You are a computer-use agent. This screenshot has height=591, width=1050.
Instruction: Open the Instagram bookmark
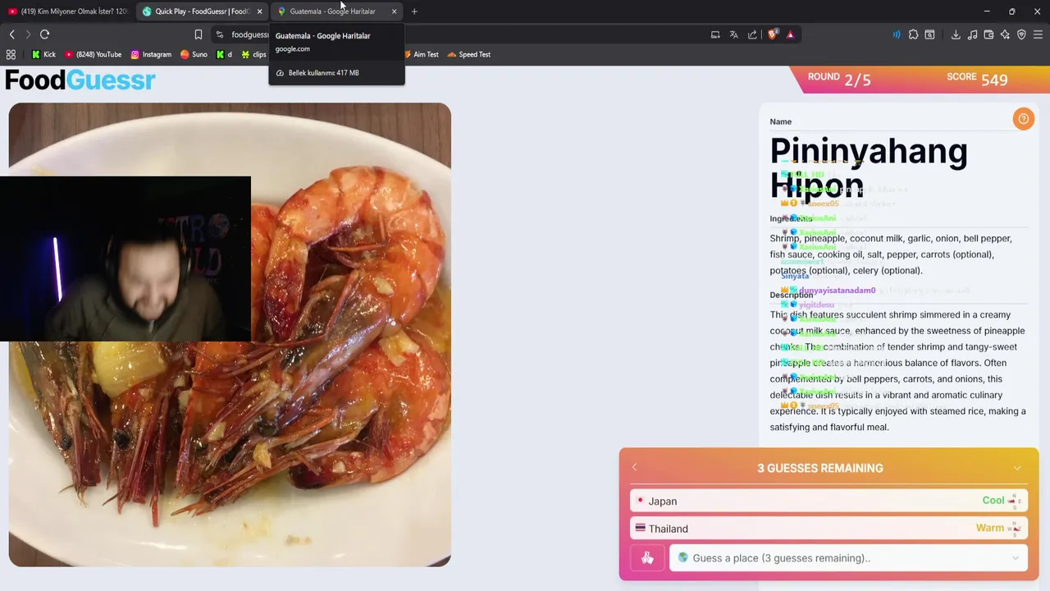151,55
